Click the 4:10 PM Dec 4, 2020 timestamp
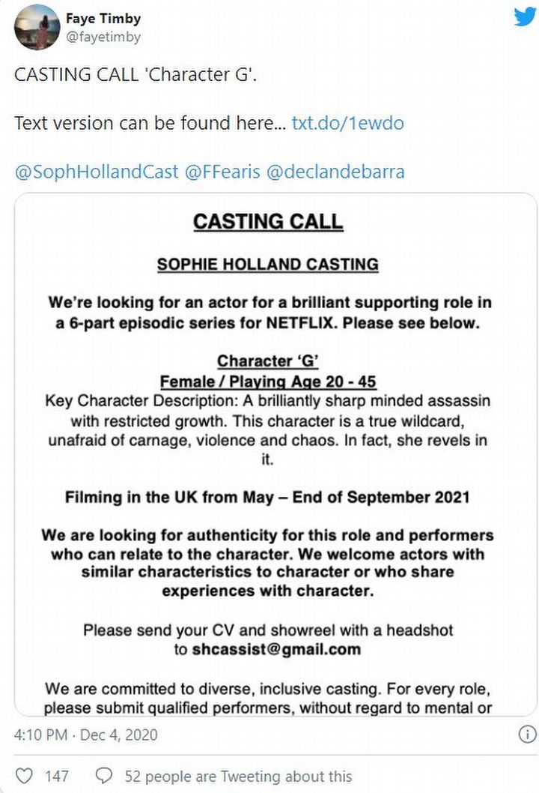539x793 pixels. point(86,735)
